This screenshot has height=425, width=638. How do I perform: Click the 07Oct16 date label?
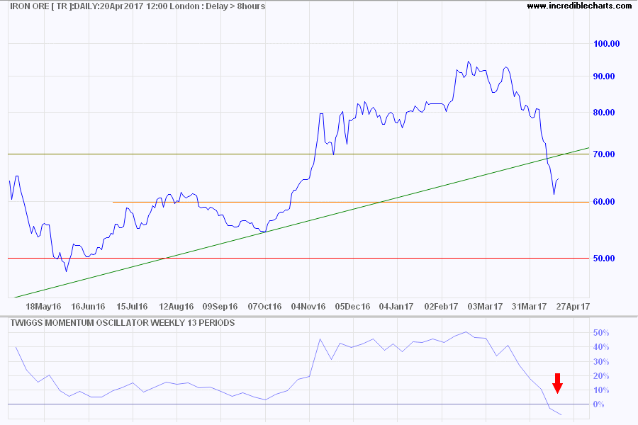264,306
